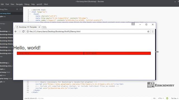Open starter temp.html in the file tree
179x100 pixels.
point(6,78)
